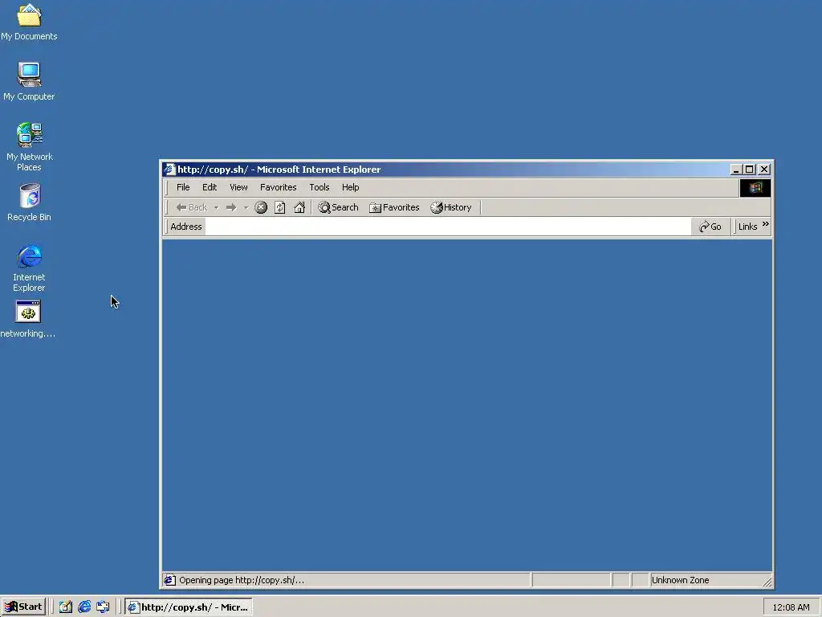Open the Back history dropdown arrow
822x617 pixels.
(216, 208)
